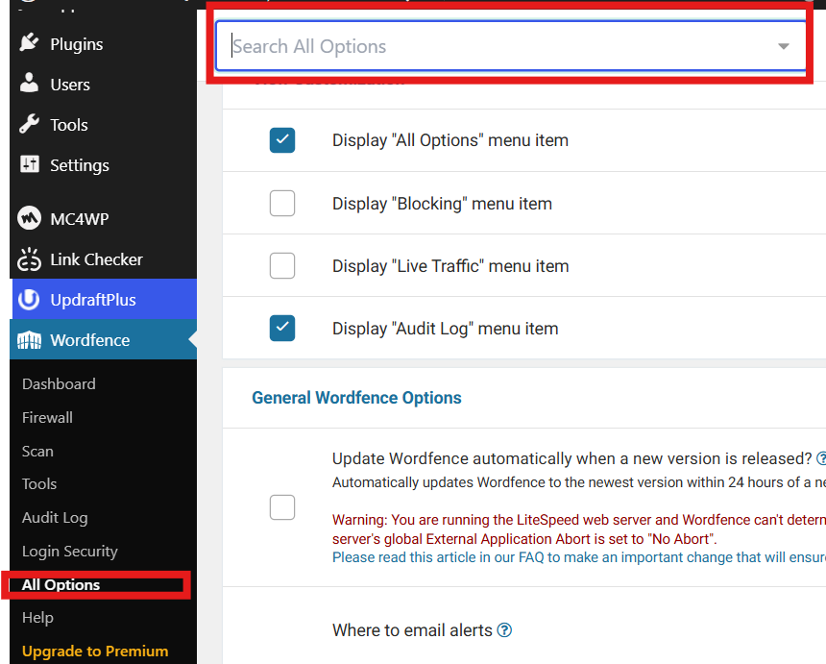Enable Update Wordfence automatically checkbox
The height and width of the screenshot is (664, 826).
click(282, 507)
